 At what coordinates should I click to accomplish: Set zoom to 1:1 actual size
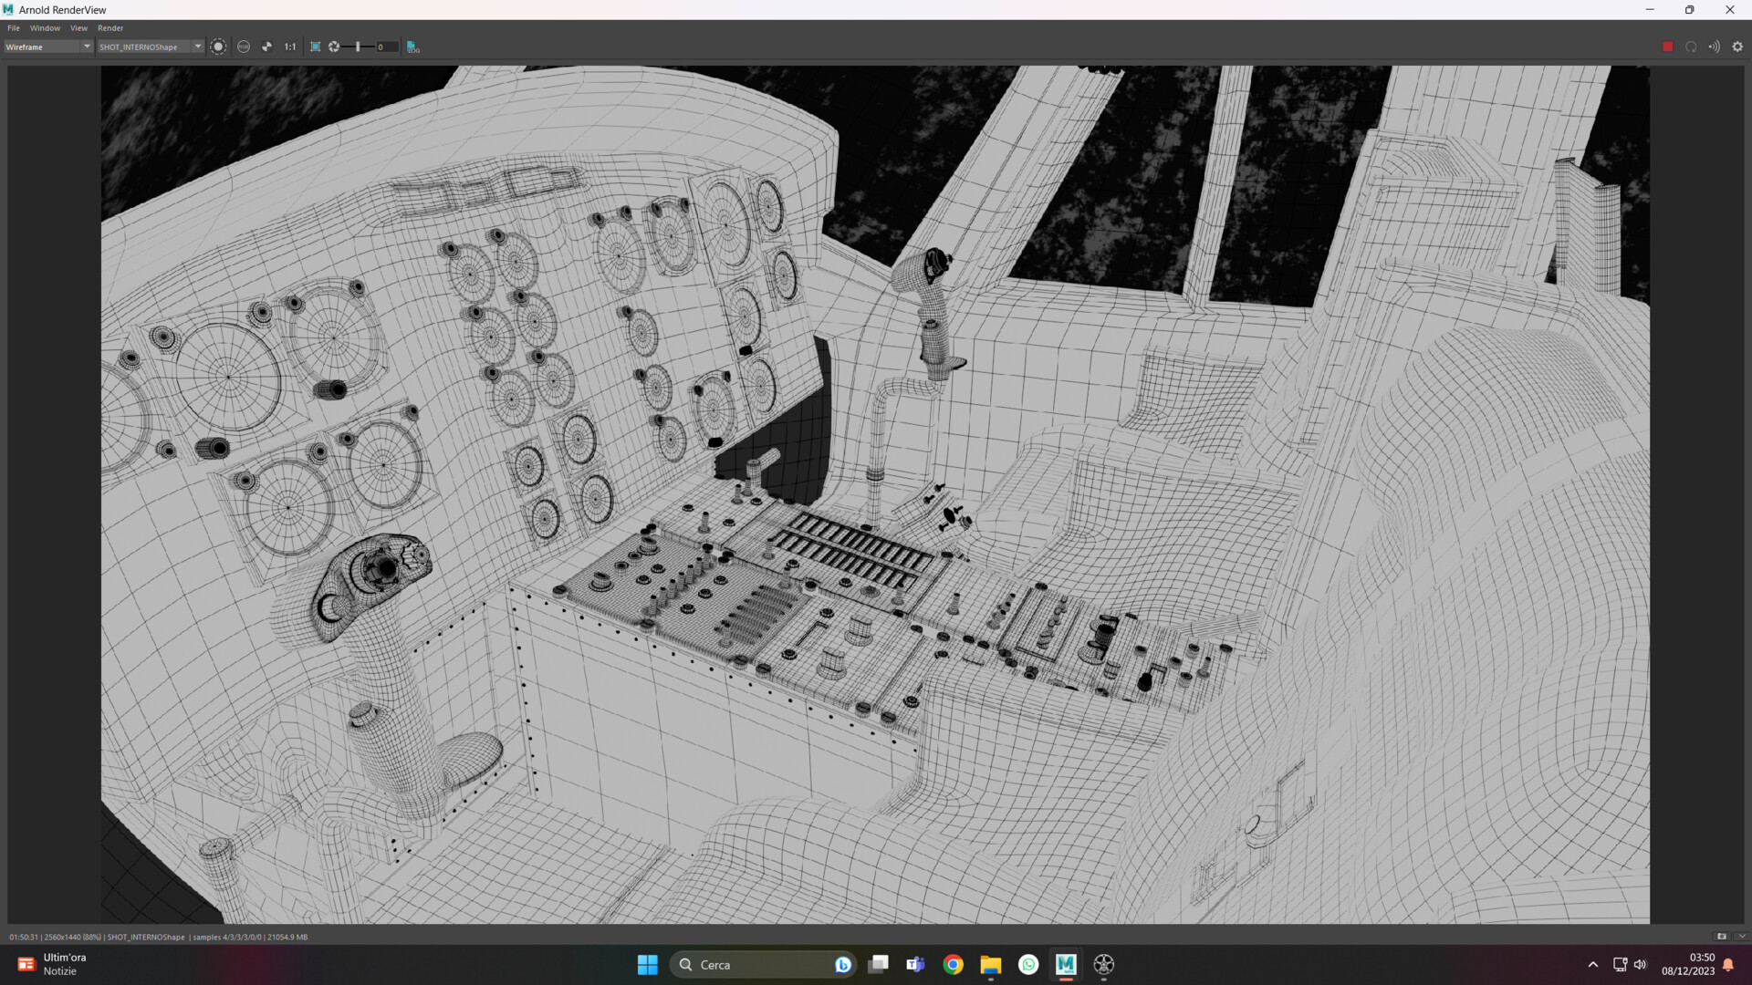pos(290,47)
